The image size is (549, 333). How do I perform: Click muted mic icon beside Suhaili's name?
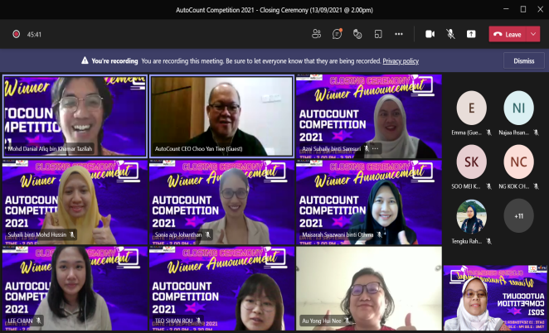pos(72,234)
